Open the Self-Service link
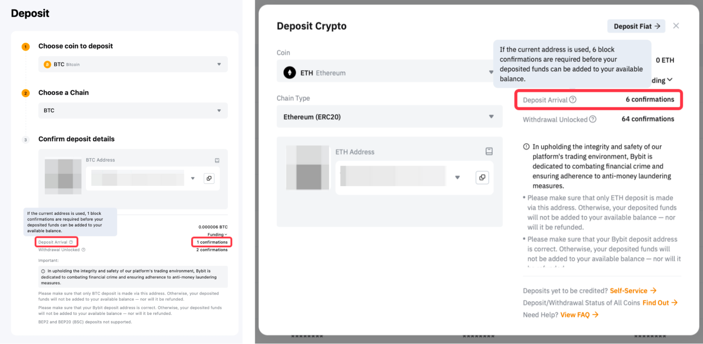The height and width of the screenshot is (344, 703). (x=633, y=291)
